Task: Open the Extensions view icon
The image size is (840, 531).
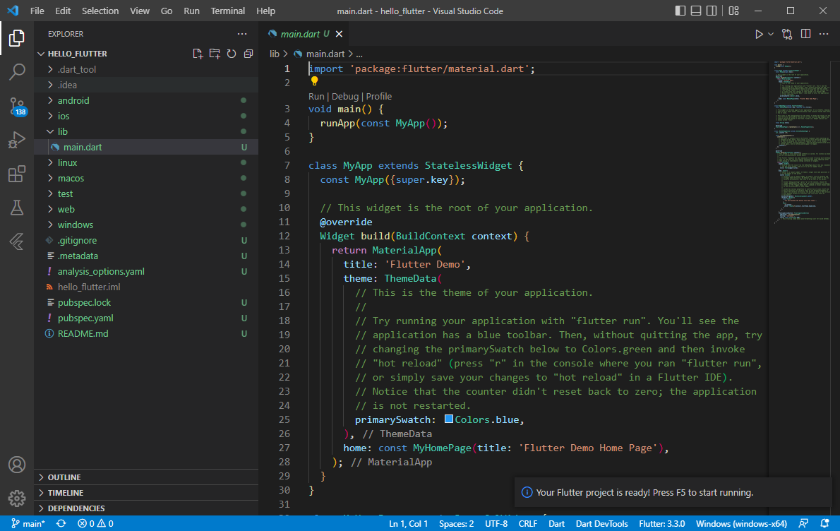Action: pyautogui.click(x=17, y=174)
